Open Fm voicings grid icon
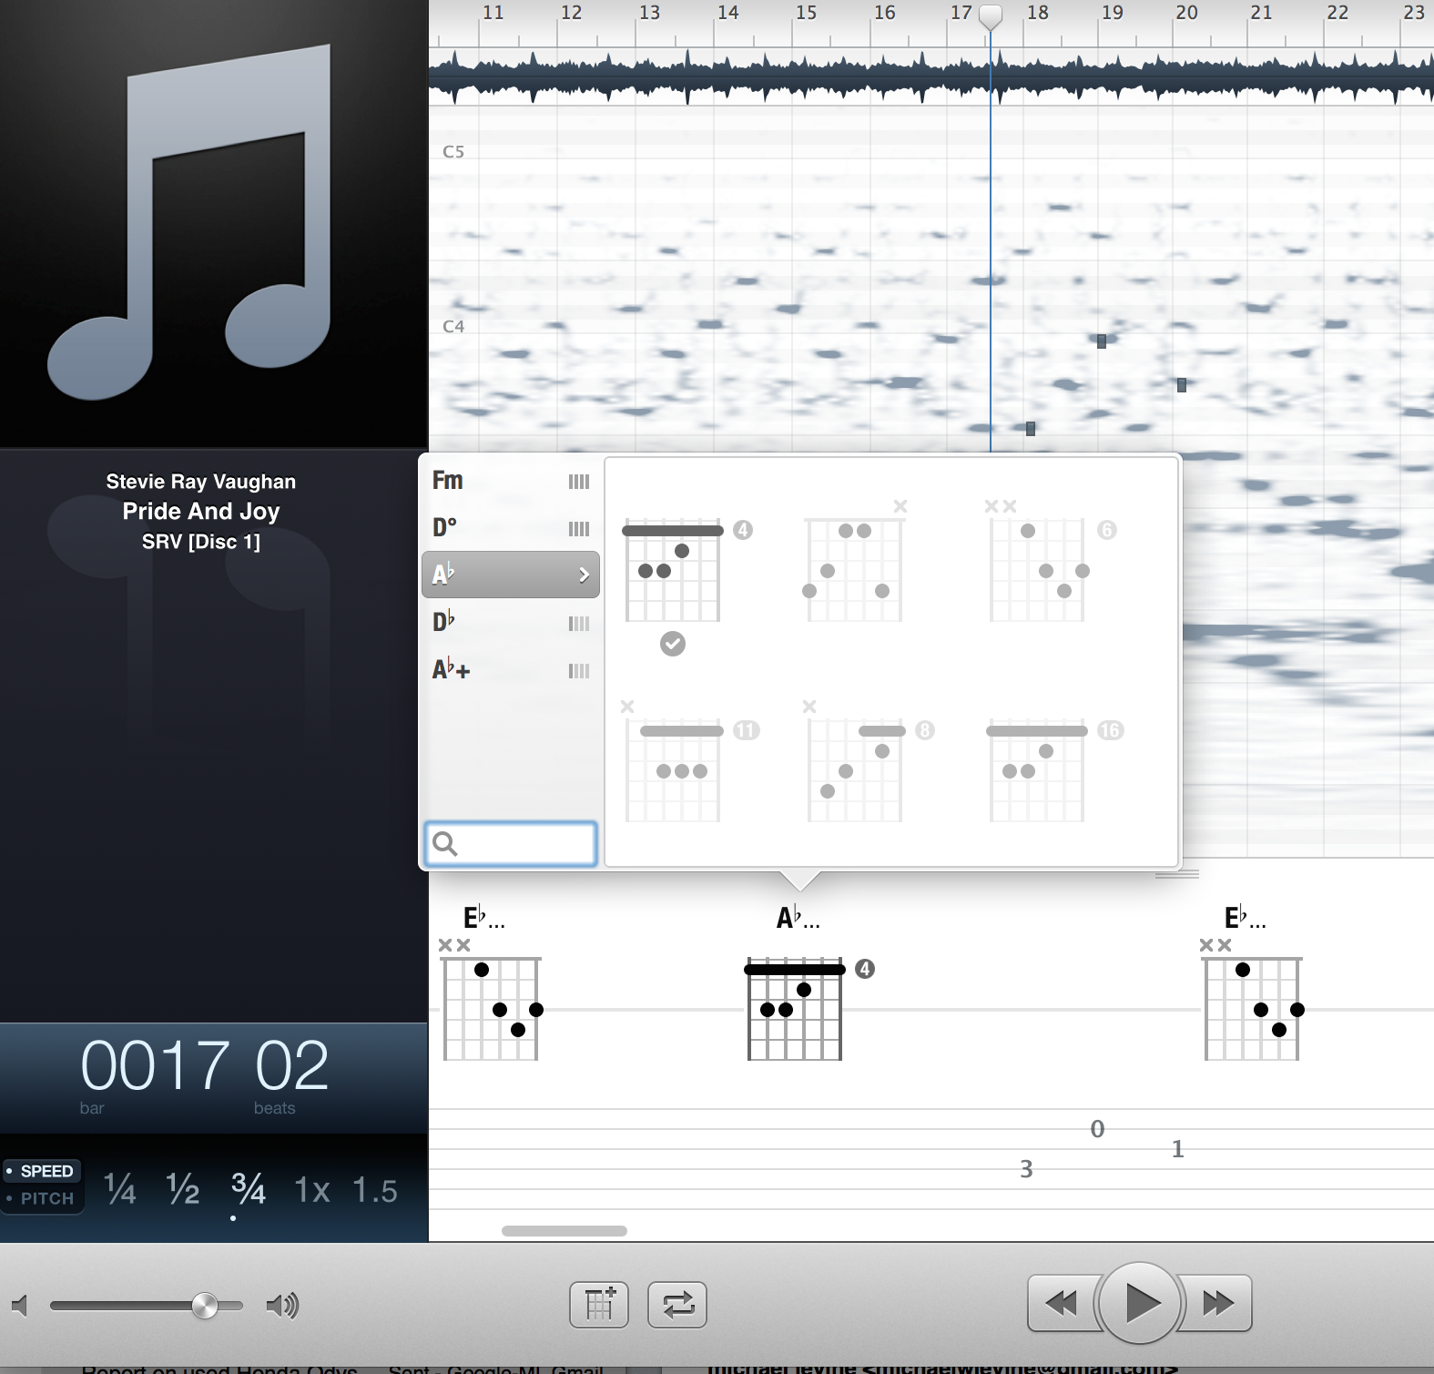The width and height of the screenshot is (1434, 1374). coord(579,482)
